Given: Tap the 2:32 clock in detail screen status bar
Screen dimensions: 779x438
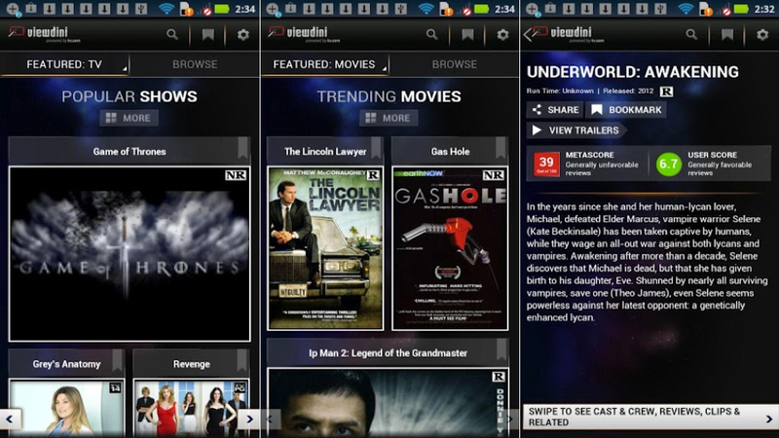Looking at the screenshot, I should click(764, 9).
